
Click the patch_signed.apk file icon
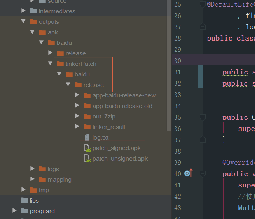87,148
